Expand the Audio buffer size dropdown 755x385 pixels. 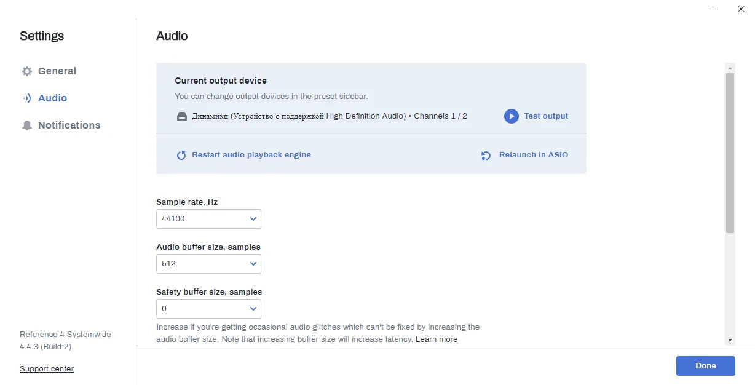pyautogui.click(x=209, y=264)
